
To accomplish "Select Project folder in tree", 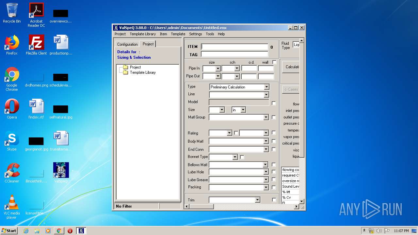I will click(x=132, y=67).
